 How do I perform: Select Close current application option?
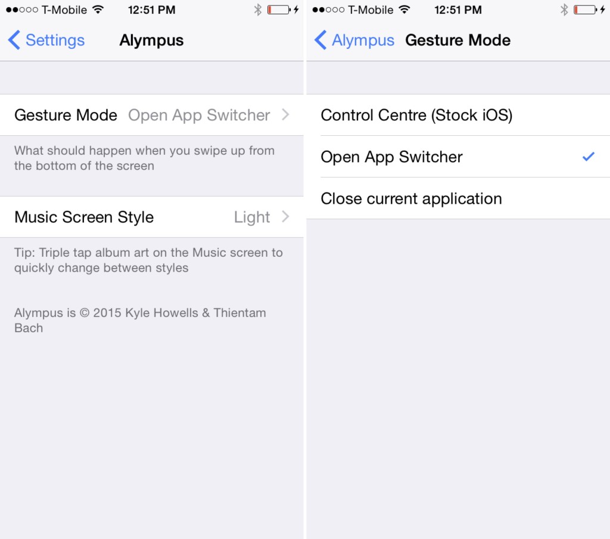[x=458, y=198]
